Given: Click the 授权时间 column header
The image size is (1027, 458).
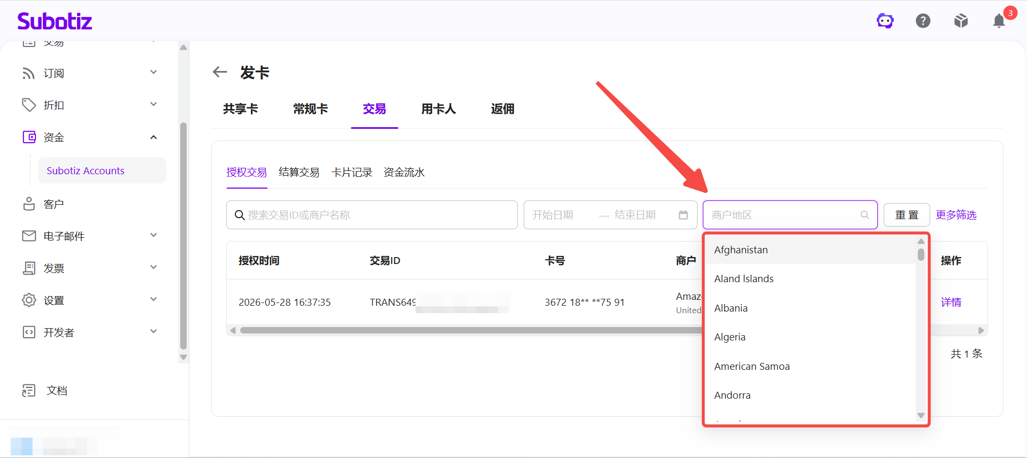Looking at the screenshot, I should coord(259,260).
